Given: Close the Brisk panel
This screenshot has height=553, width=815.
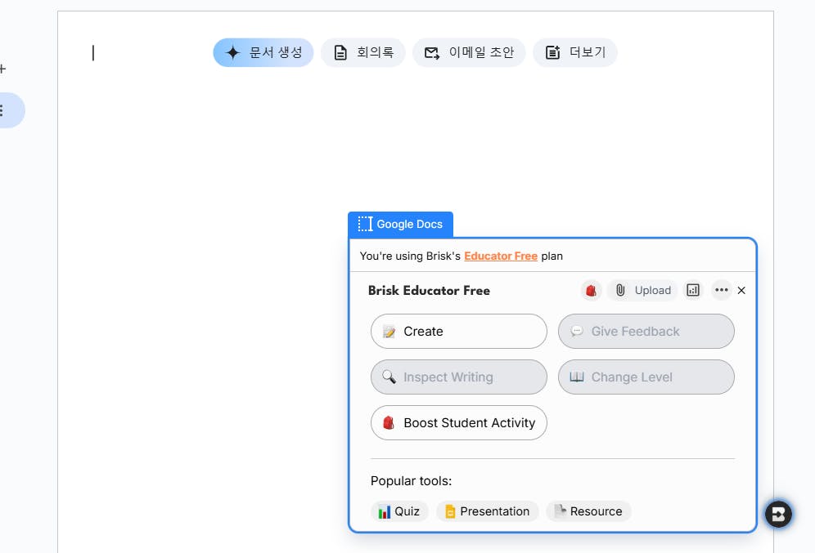Looking at the screenshot, I should point(741,291).
